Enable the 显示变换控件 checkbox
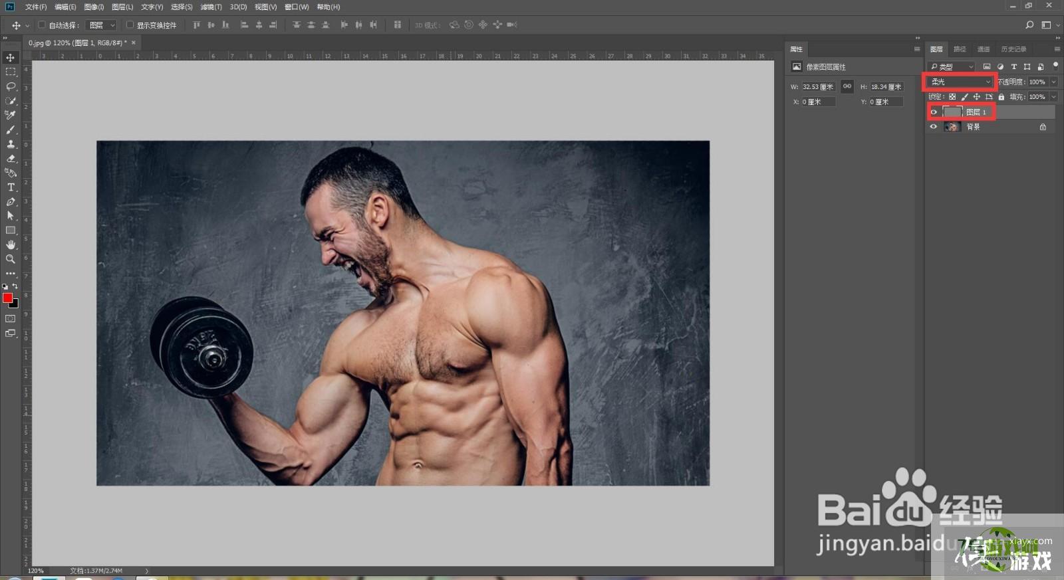Viewport: 1064px width, 580px height. (130, 25)
